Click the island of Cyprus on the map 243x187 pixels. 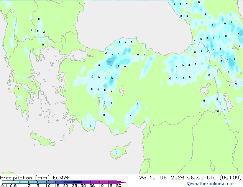pos(118,152)
